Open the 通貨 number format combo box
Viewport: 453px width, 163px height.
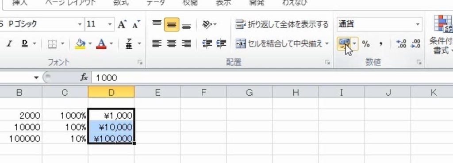(x=379, y=24)
